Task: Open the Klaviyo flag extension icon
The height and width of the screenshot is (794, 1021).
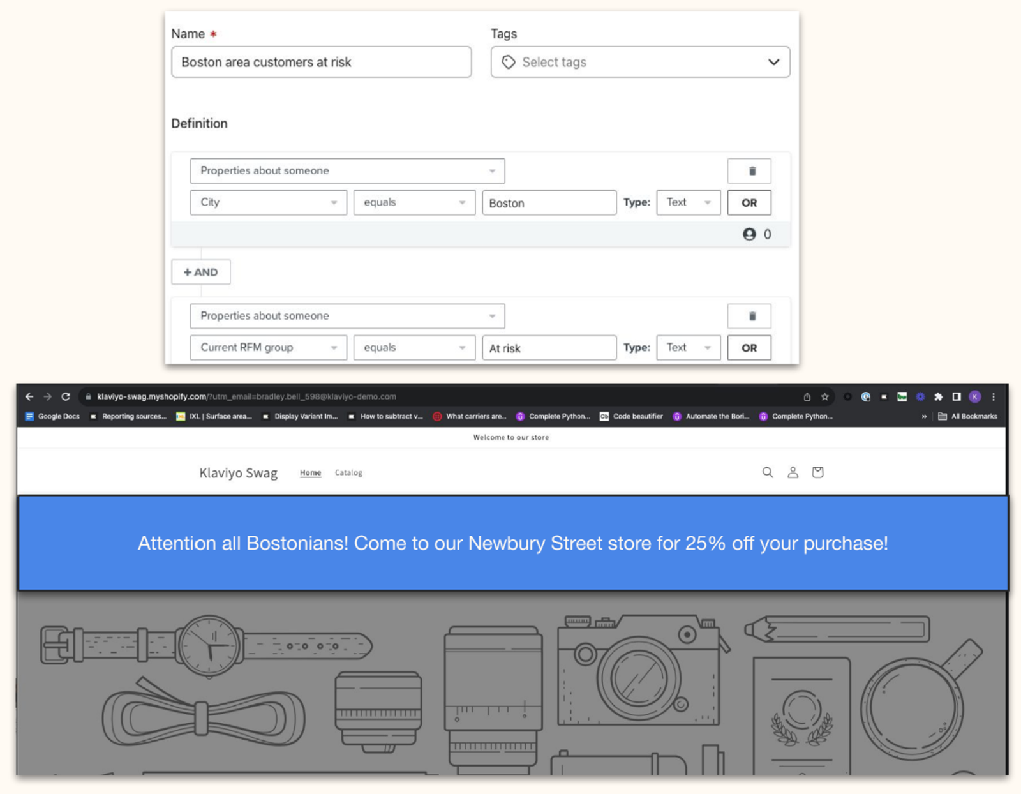Action: (884, 396)
